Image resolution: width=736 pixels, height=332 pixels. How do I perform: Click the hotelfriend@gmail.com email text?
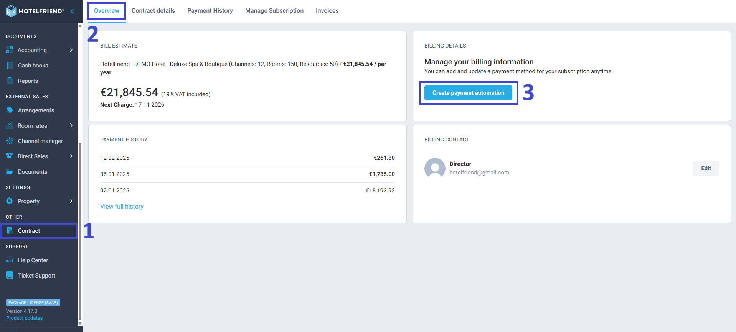click(x=479, y=173)
